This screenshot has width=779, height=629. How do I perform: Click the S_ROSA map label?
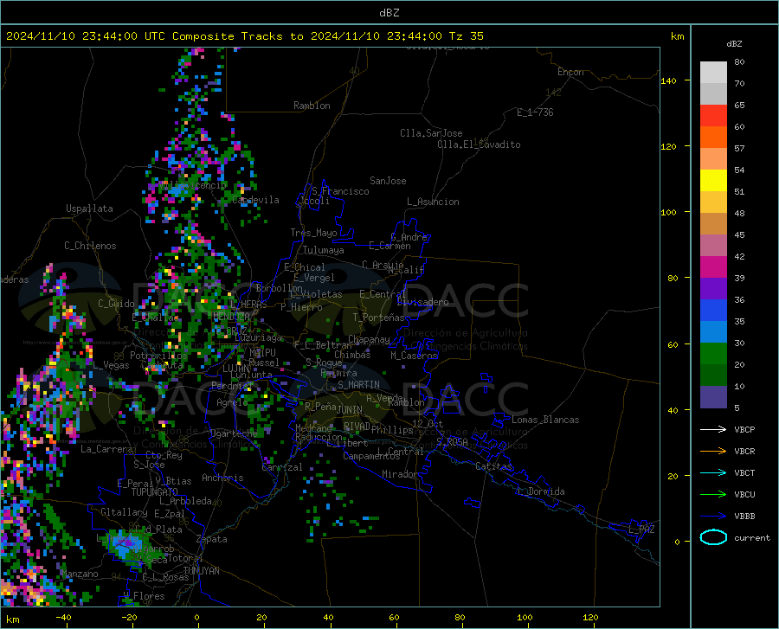pos(453,441)
